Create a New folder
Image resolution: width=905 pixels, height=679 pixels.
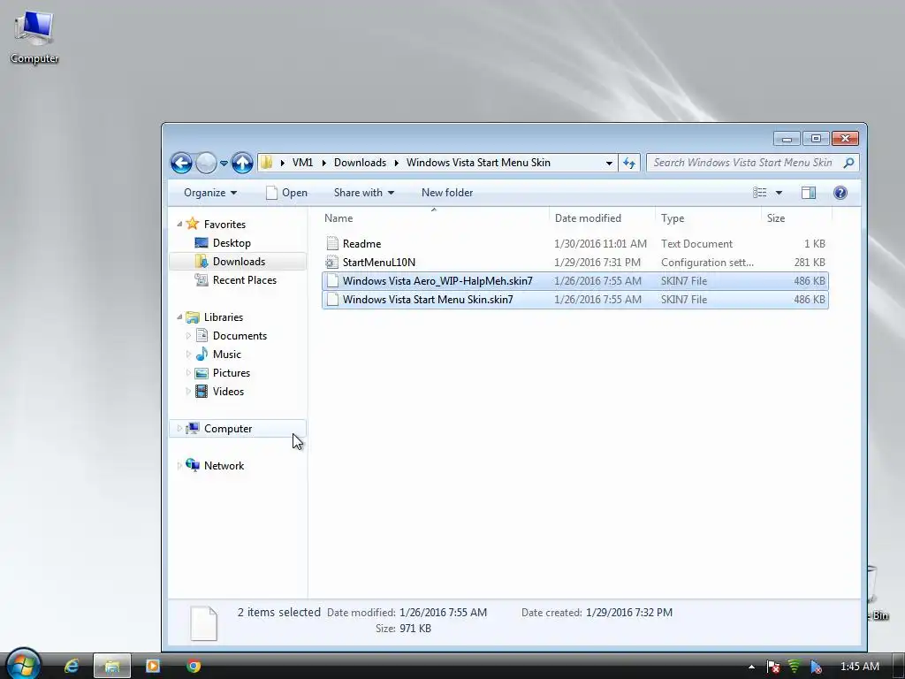(x=447, y=193)
